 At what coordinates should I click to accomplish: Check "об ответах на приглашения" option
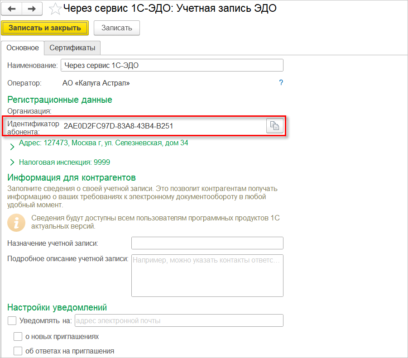pos(18,351)
